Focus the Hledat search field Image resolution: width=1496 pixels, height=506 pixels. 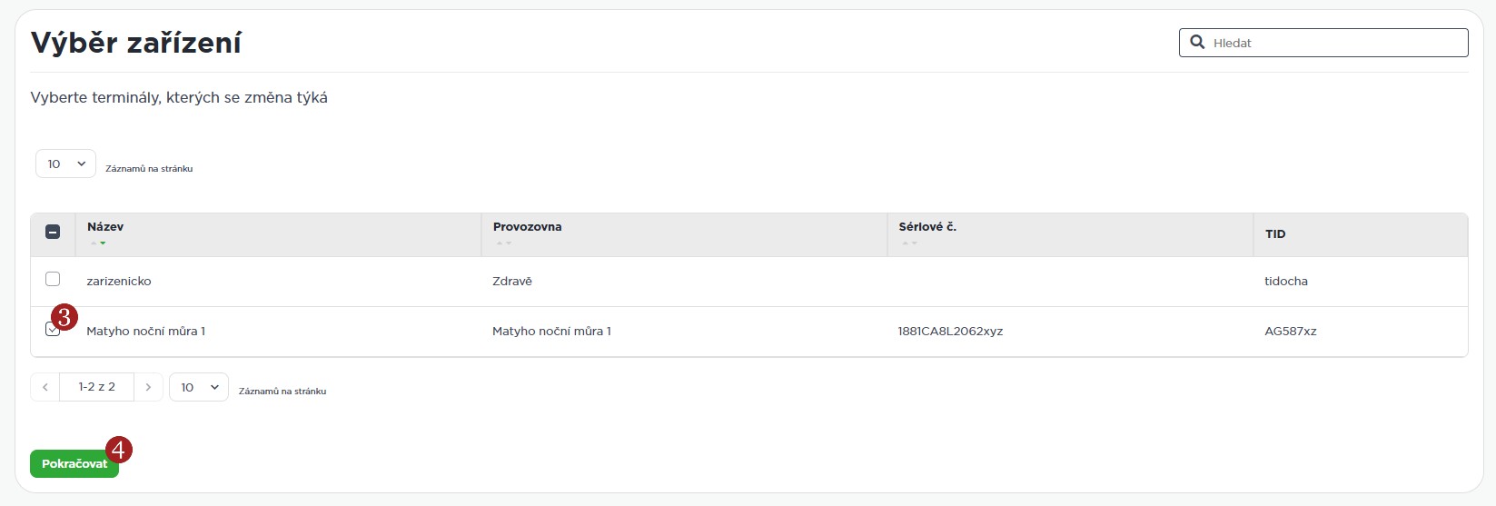coord(1335,43)
